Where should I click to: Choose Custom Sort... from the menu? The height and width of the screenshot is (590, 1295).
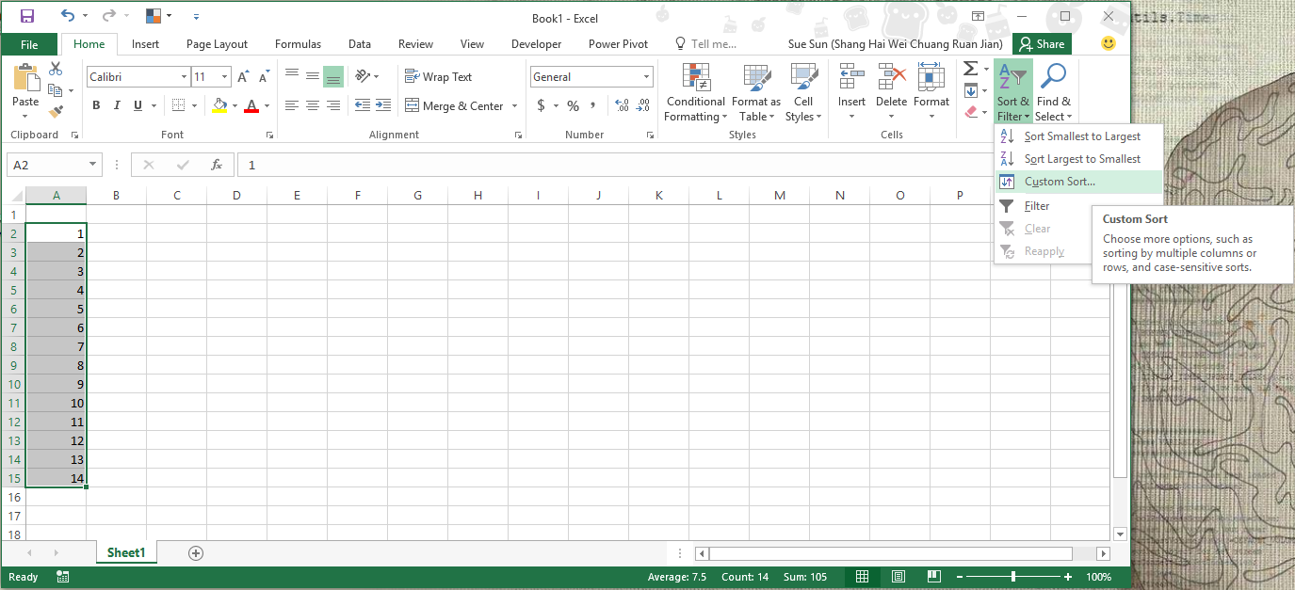coord(1078,182)
